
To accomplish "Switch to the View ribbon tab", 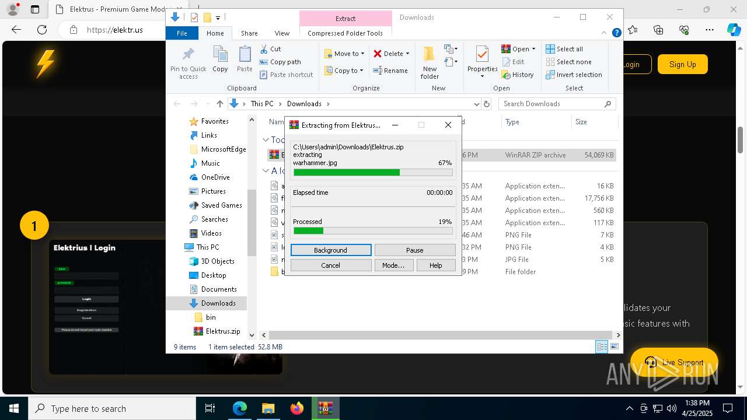I will (x=282, y=33).
